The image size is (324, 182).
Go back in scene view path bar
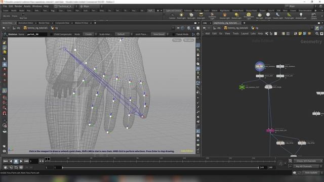tap(4, 28)
